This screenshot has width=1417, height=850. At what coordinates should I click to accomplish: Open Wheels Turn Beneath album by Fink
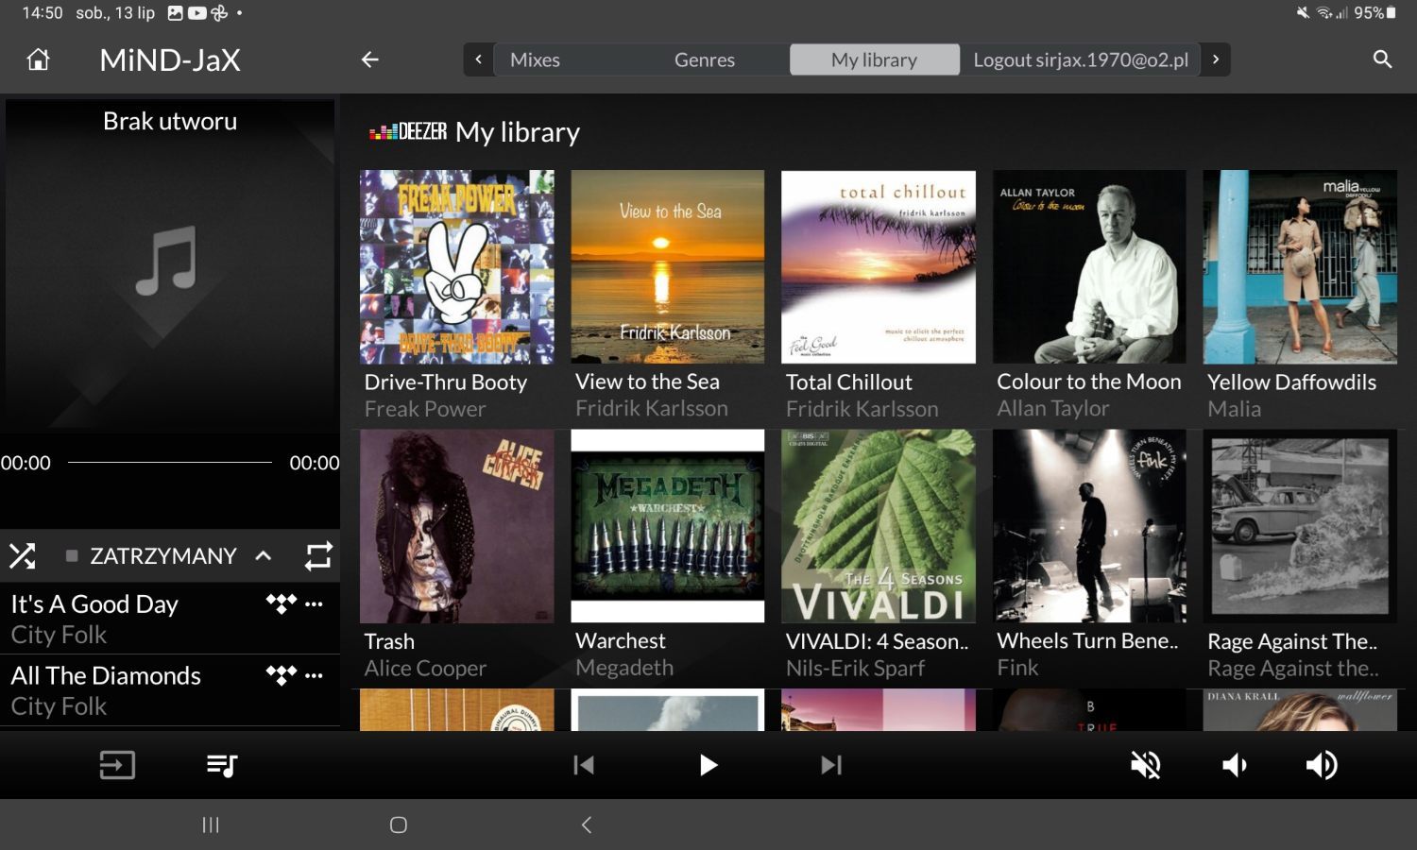[x=1089, y=526]
